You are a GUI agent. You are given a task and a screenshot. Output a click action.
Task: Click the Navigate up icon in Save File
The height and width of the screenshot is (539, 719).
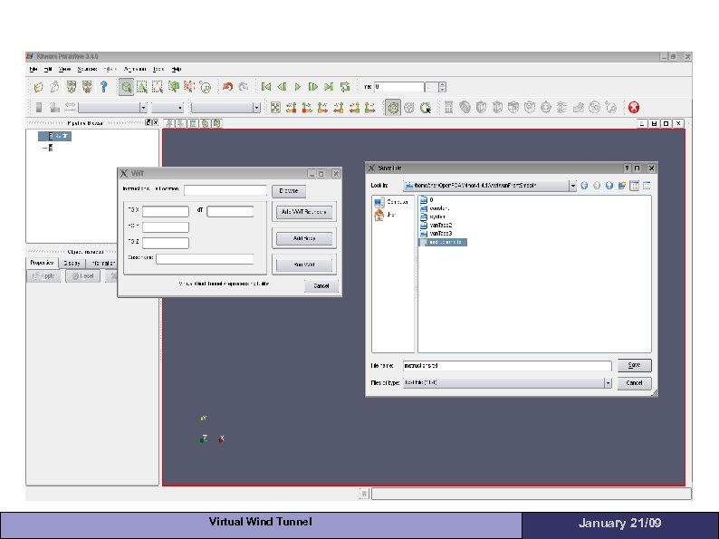tap(609, 186)
